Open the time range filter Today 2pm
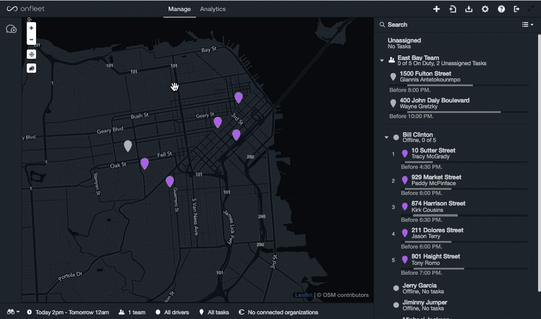 coord(67,312)
